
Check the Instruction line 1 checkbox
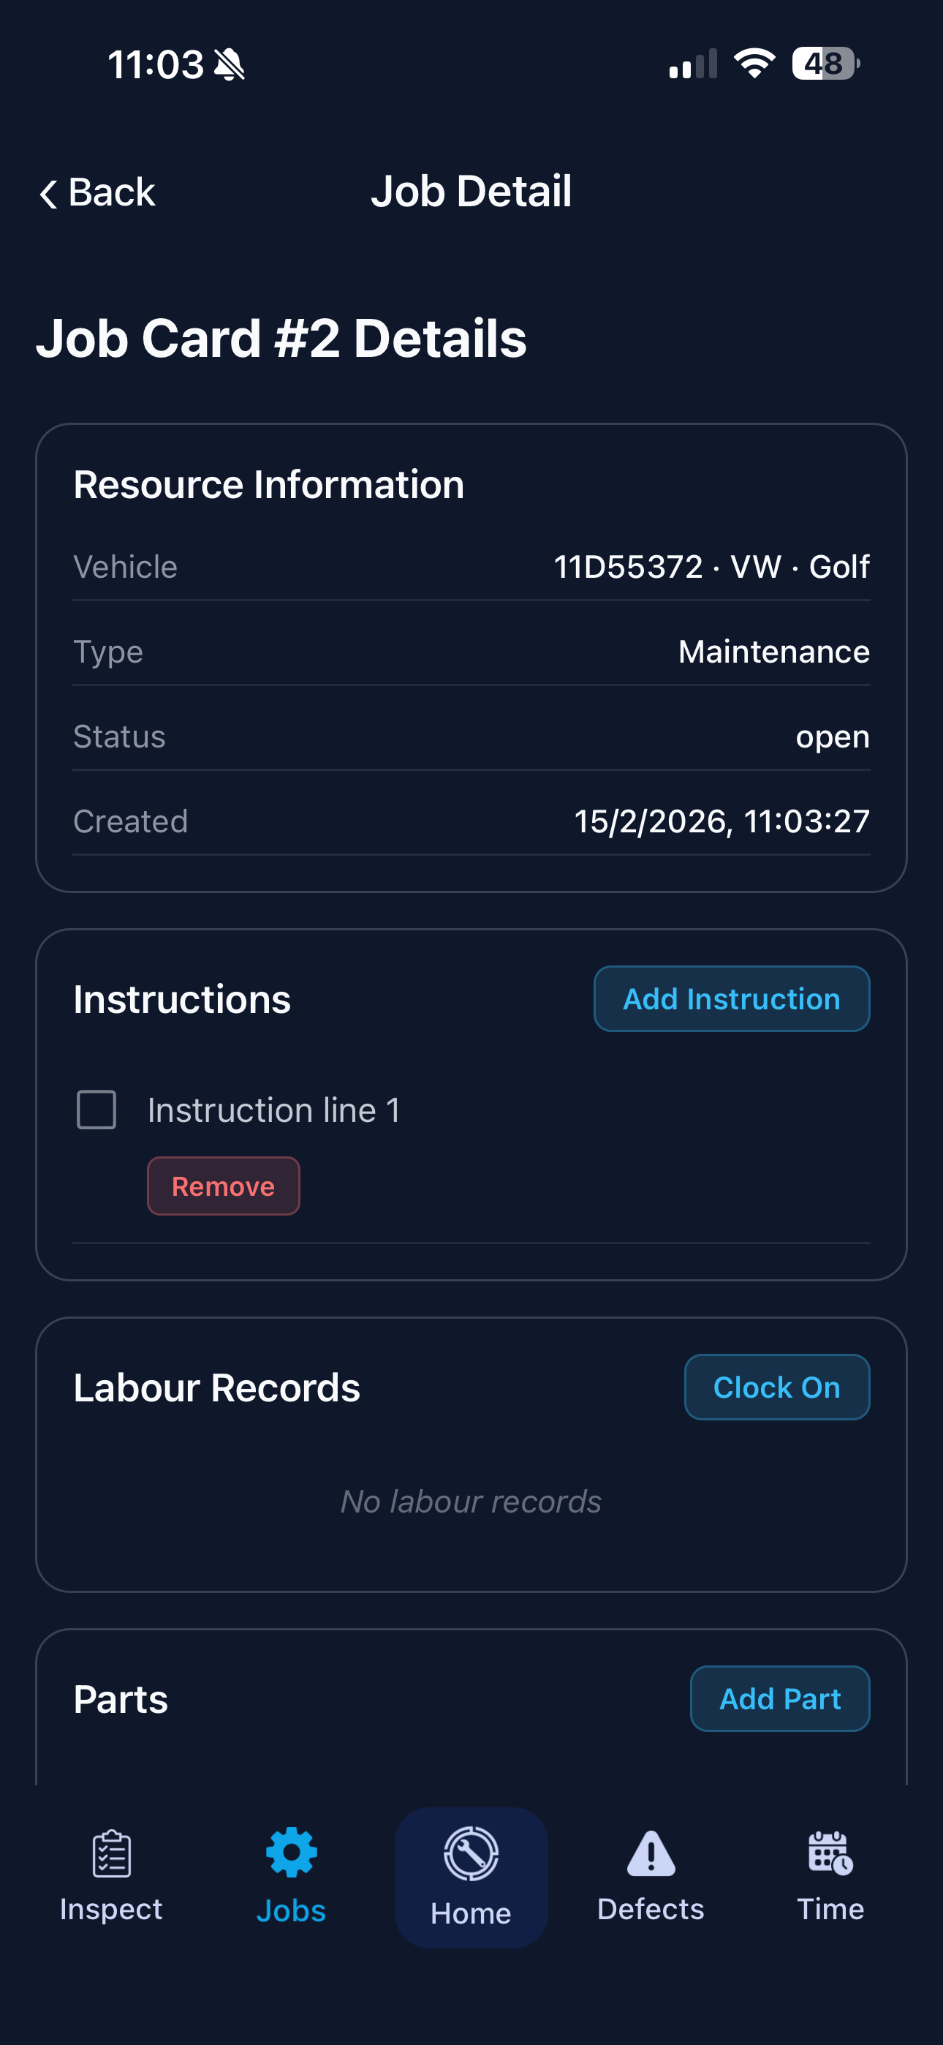point(96,1109)
